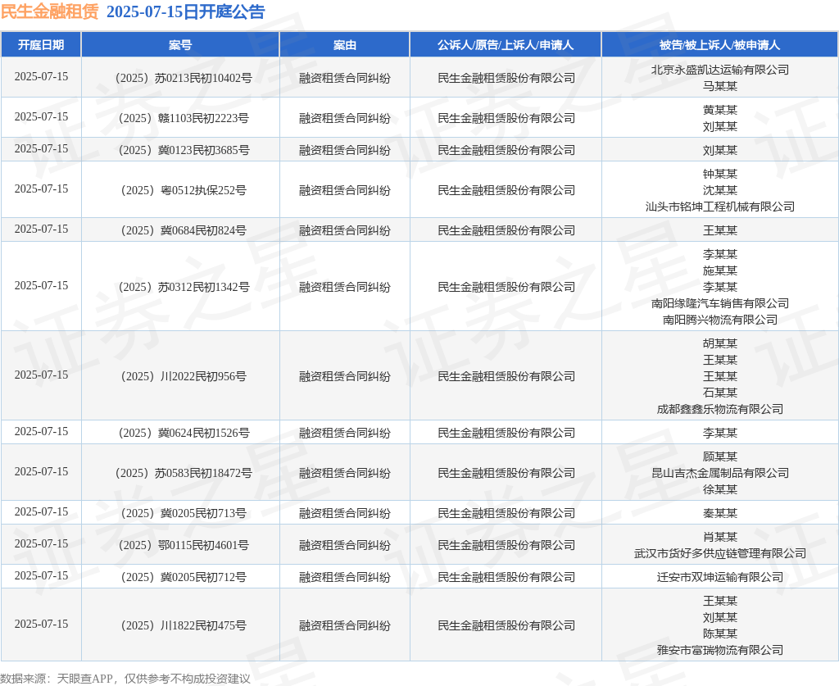Image resolution: width=839 pixels, height=686 pixels.
Task: Click defendant 南阳缘隆汽车销售有限公司
Action: [720, 303]
